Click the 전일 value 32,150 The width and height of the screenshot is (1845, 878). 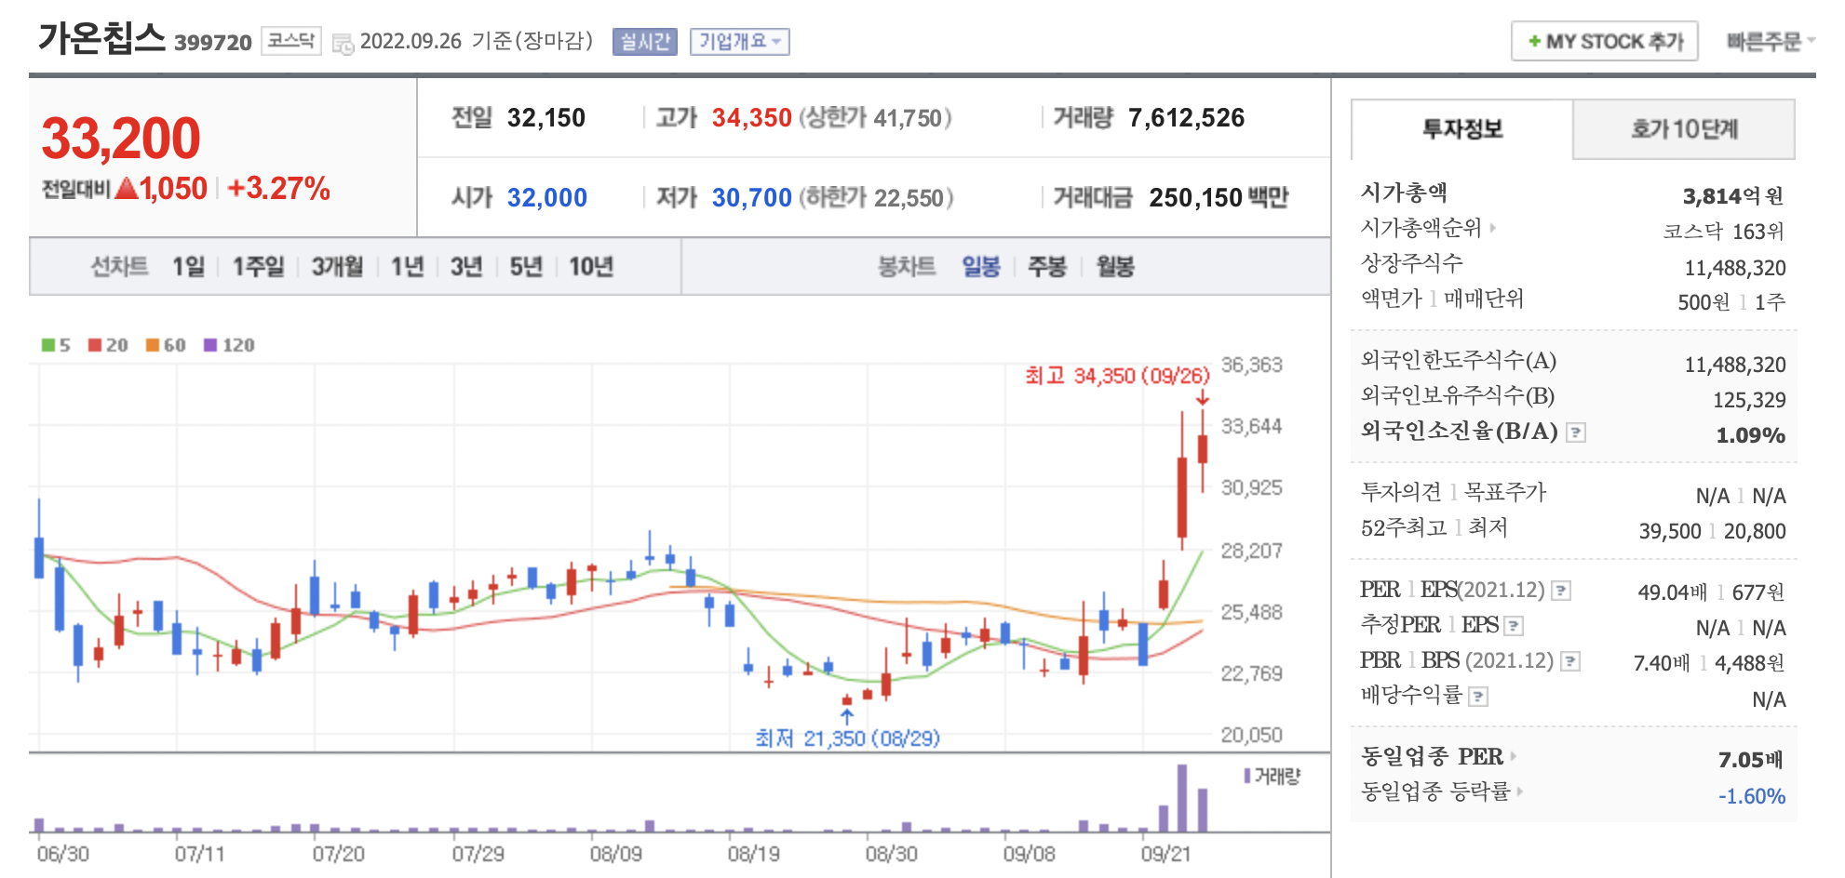coord(546,118)
